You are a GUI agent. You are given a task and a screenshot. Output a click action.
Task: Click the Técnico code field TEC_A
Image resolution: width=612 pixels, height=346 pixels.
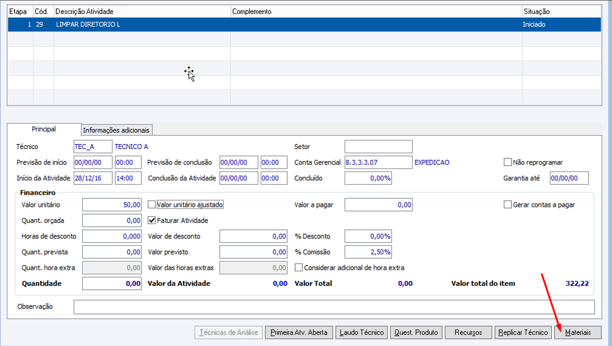(92, 147)
